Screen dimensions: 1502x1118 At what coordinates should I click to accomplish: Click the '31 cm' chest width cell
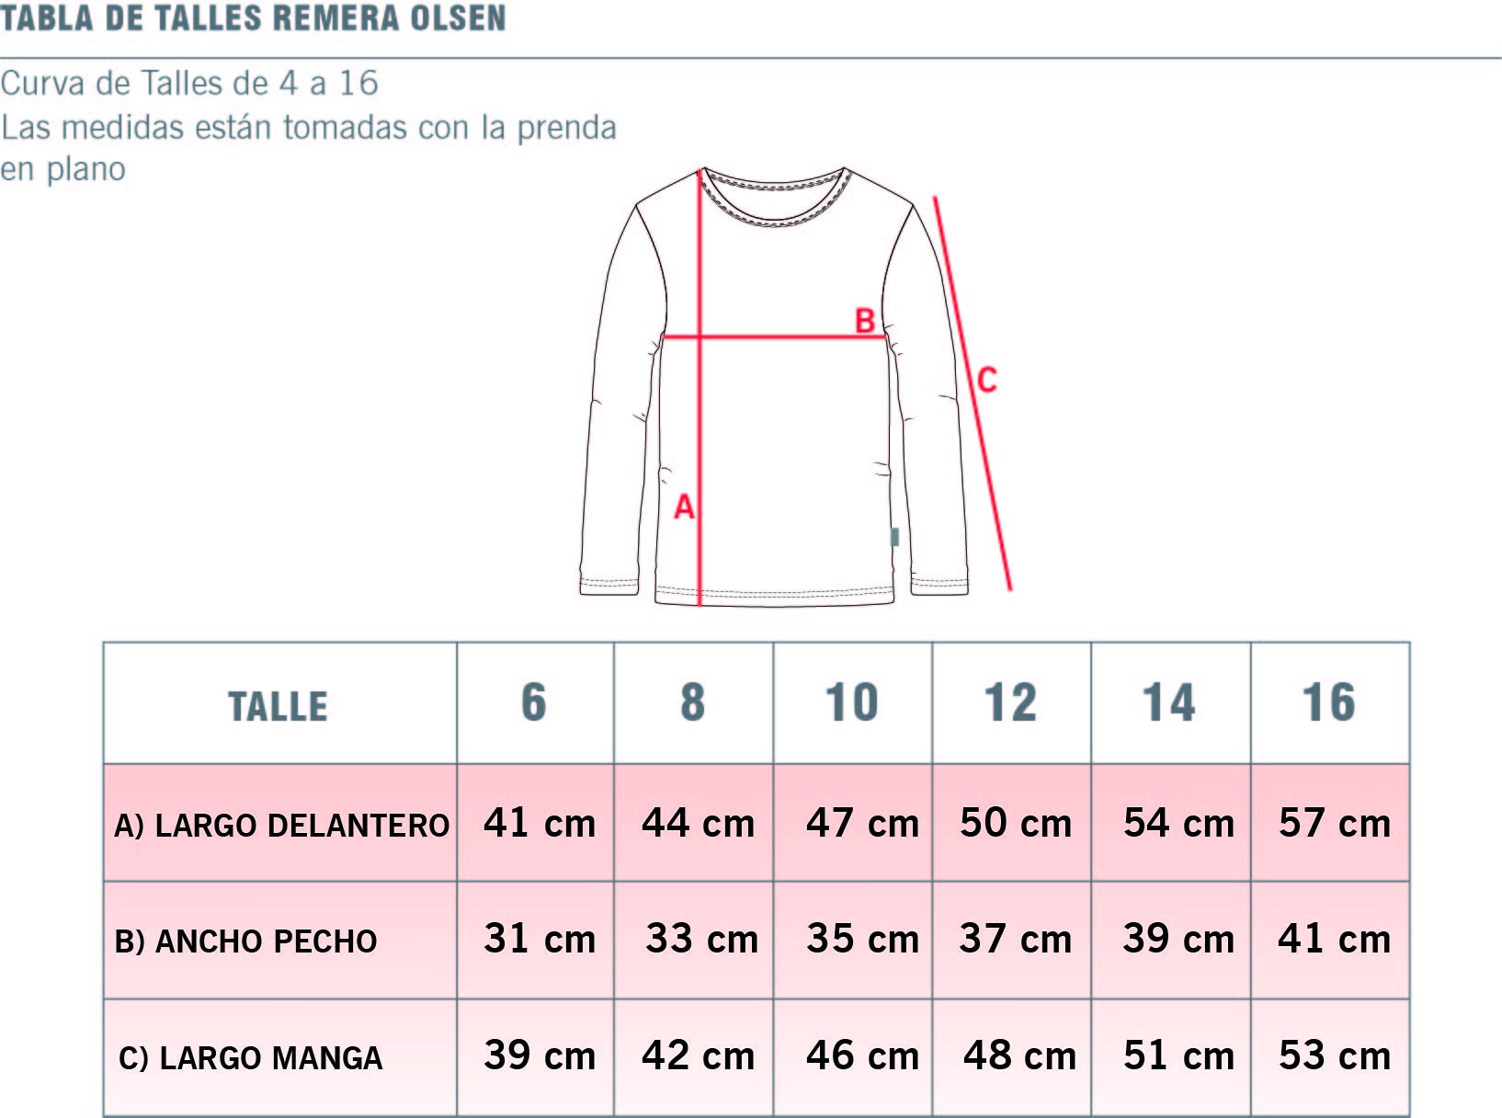click(540, 939)
